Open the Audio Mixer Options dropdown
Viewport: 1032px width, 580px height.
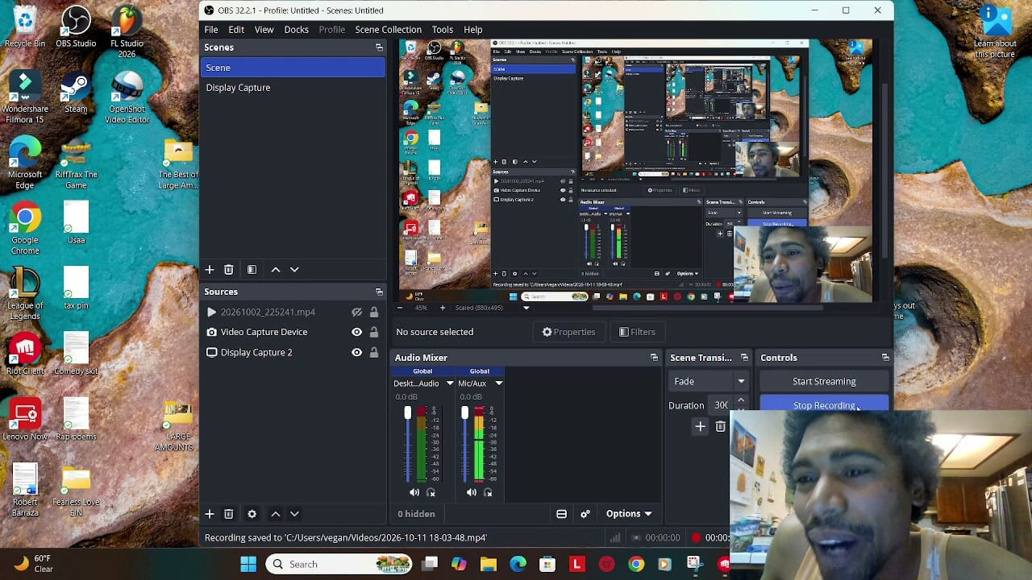pos(629,514)
